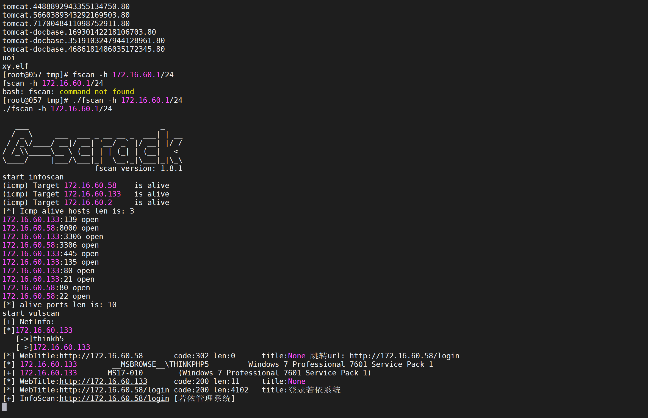Open the http://172.16.60.58/login redirect link
Screen dimensions: 648x418
point(404,356)
